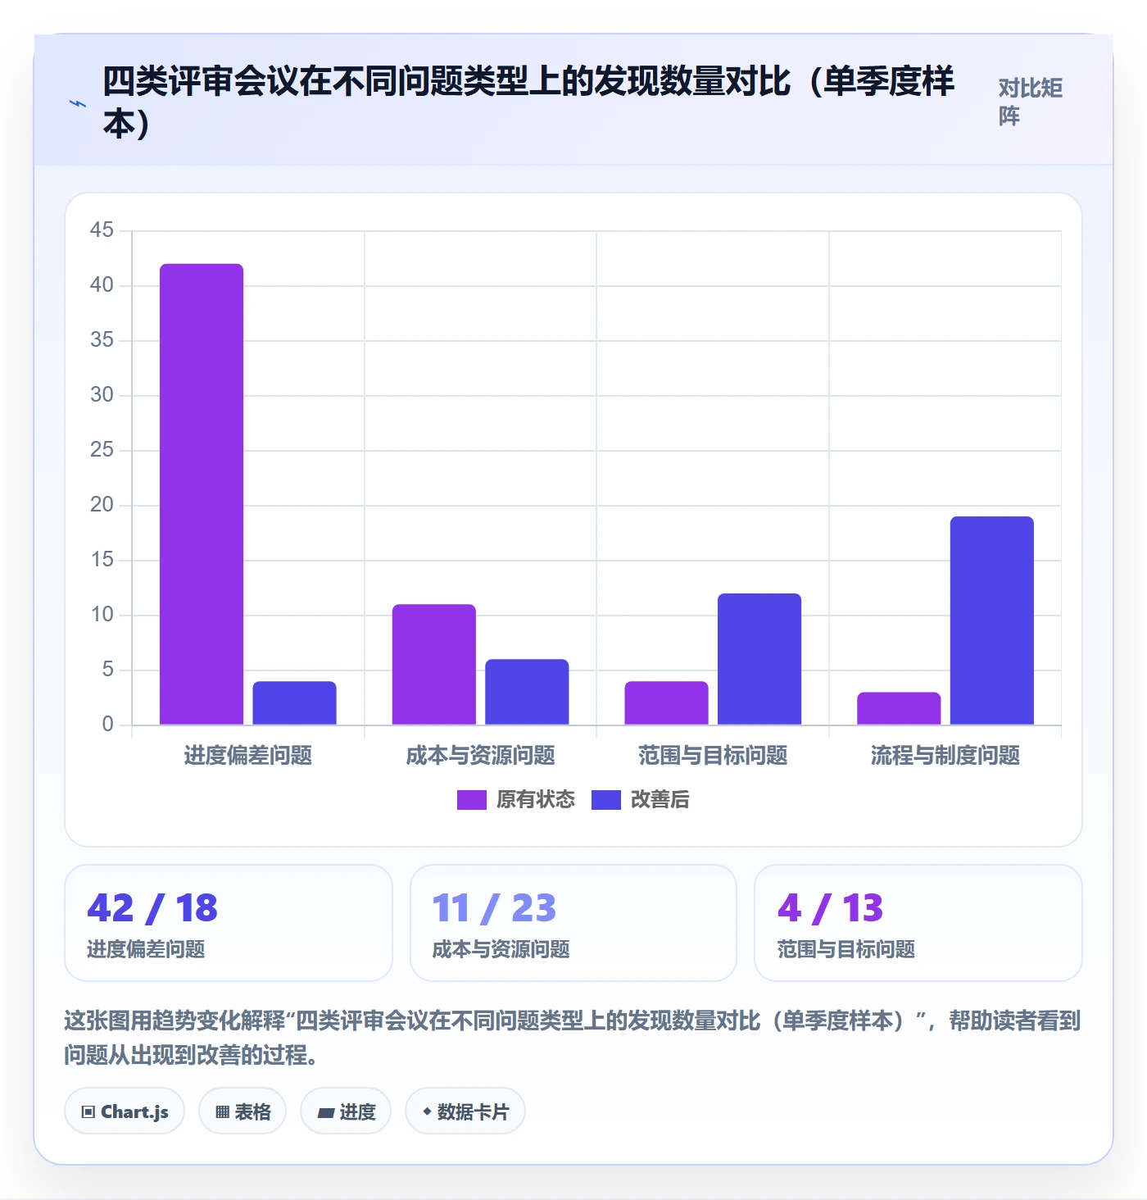Click the icon inside the Chart.js chip

click(x=88, y=1112)
